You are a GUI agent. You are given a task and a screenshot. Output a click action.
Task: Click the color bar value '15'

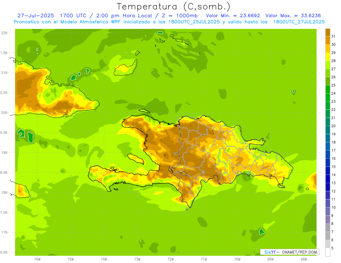click(334, 167)
